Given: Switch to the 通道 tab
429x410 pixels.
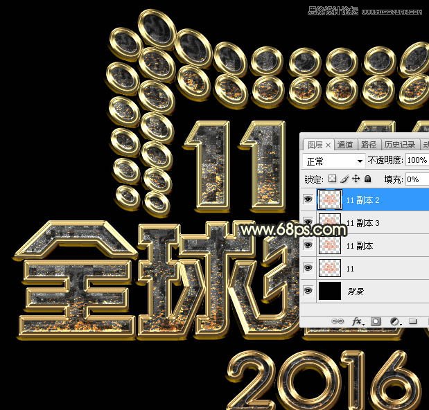Looking at the screenshot, I should click(345, 145).
